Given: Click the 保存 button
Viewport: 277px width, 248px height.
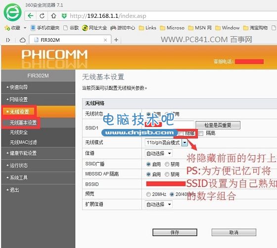Looking at the screenshot, I should tap(175, 232).
